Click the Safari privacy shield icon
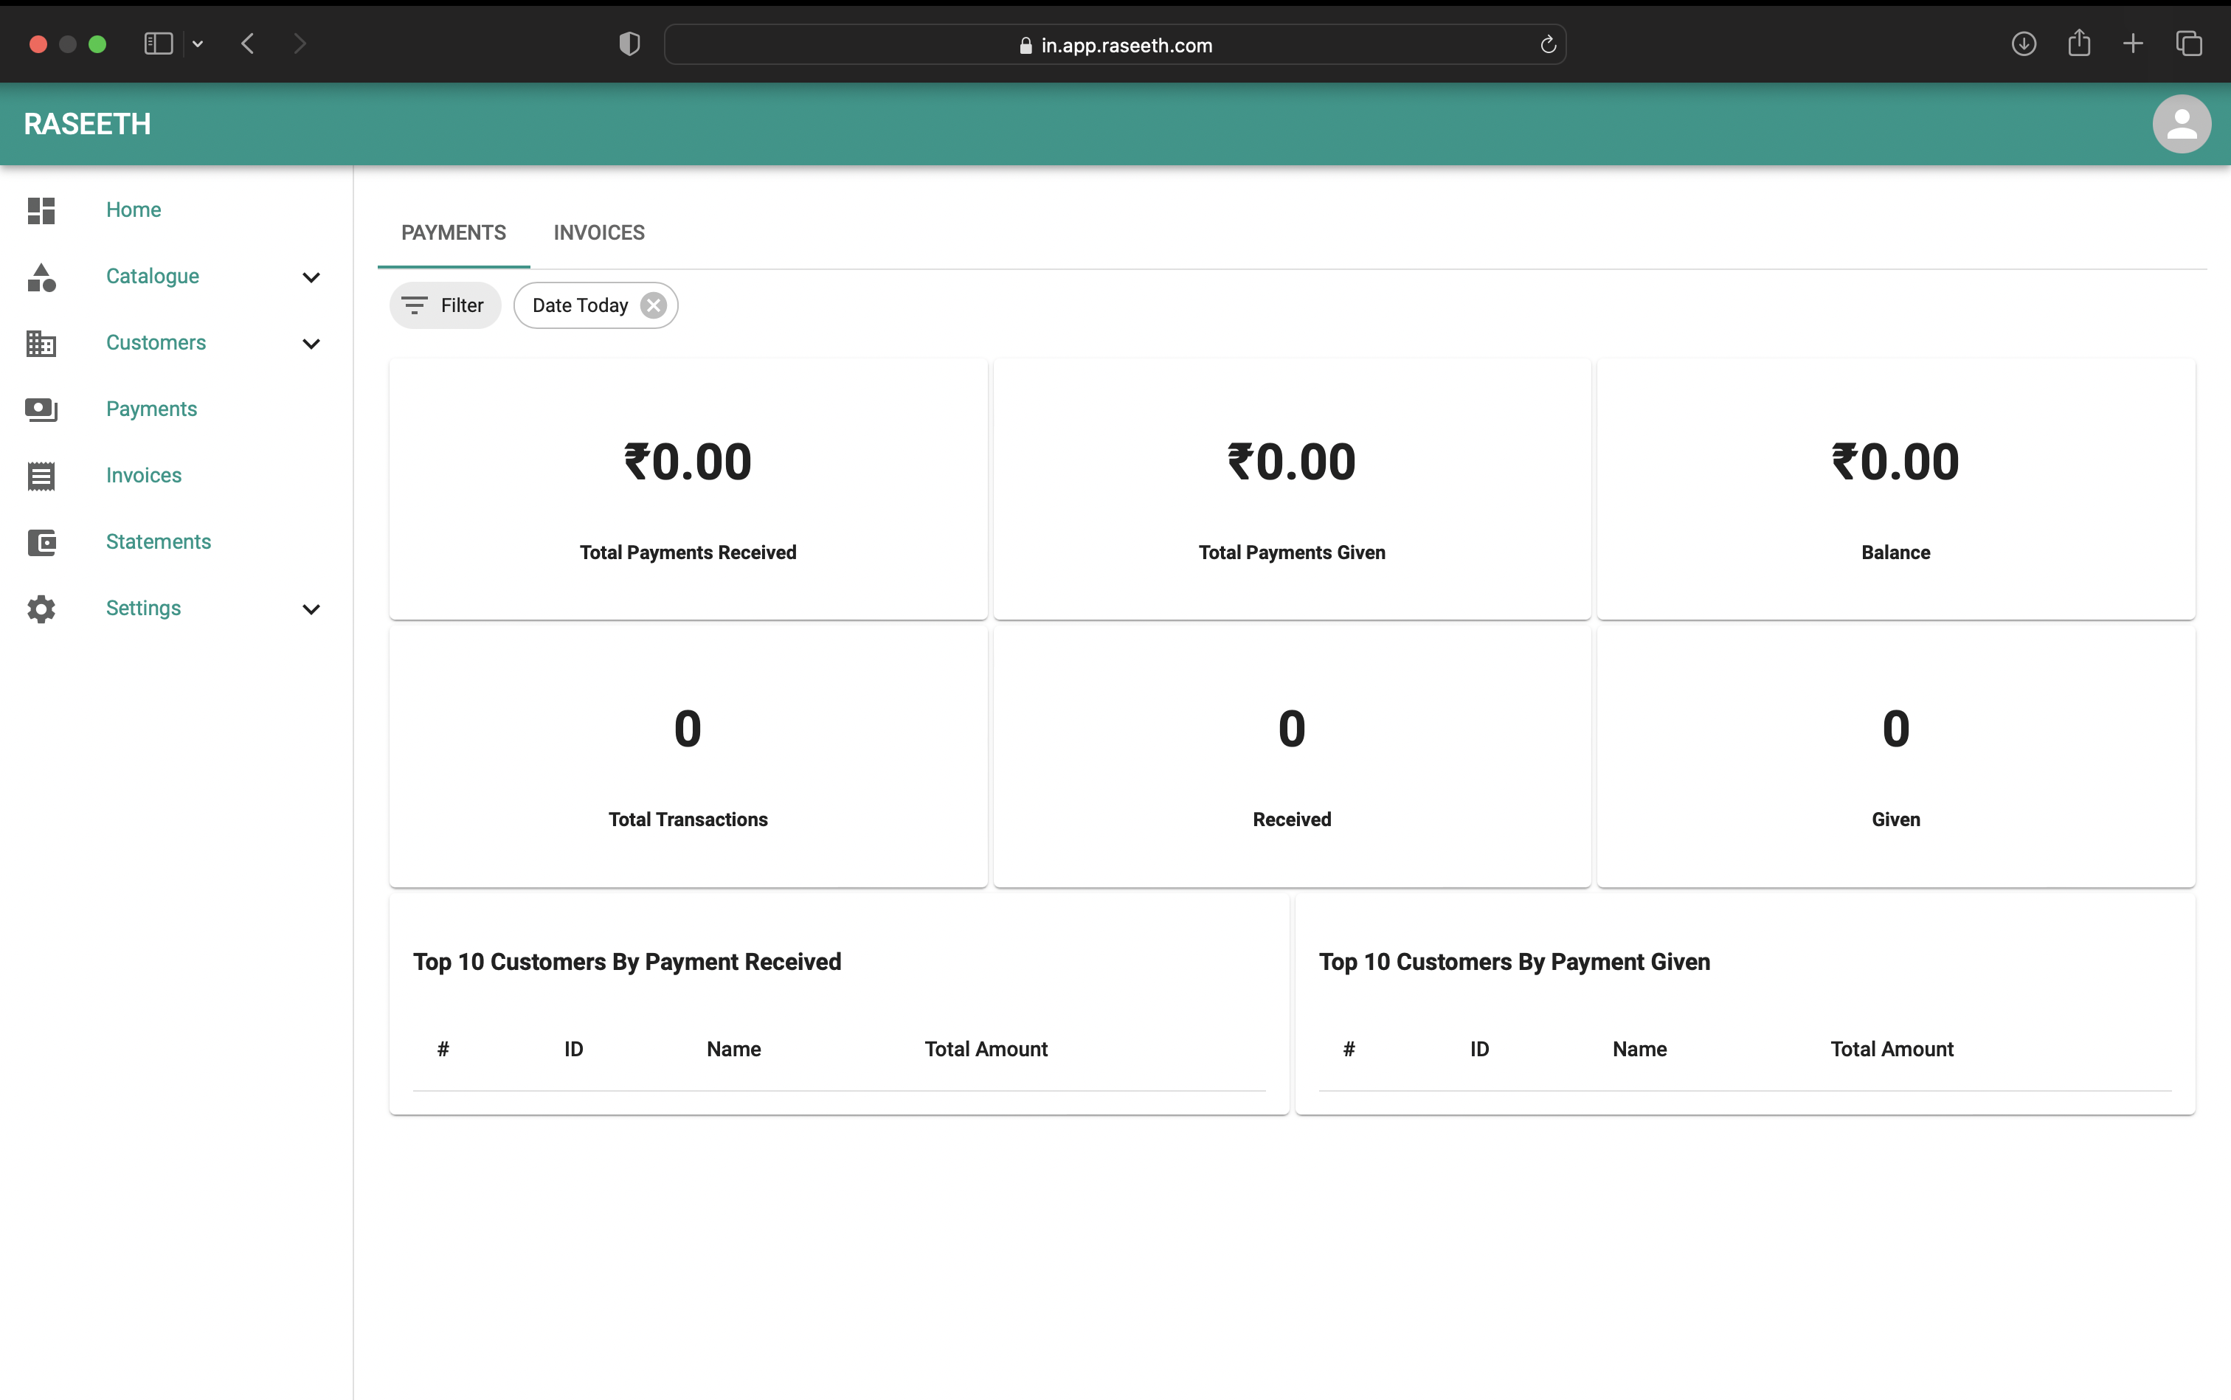Screen dimensions: 2231x1400 pyautogui.click(x=630, y=44)
